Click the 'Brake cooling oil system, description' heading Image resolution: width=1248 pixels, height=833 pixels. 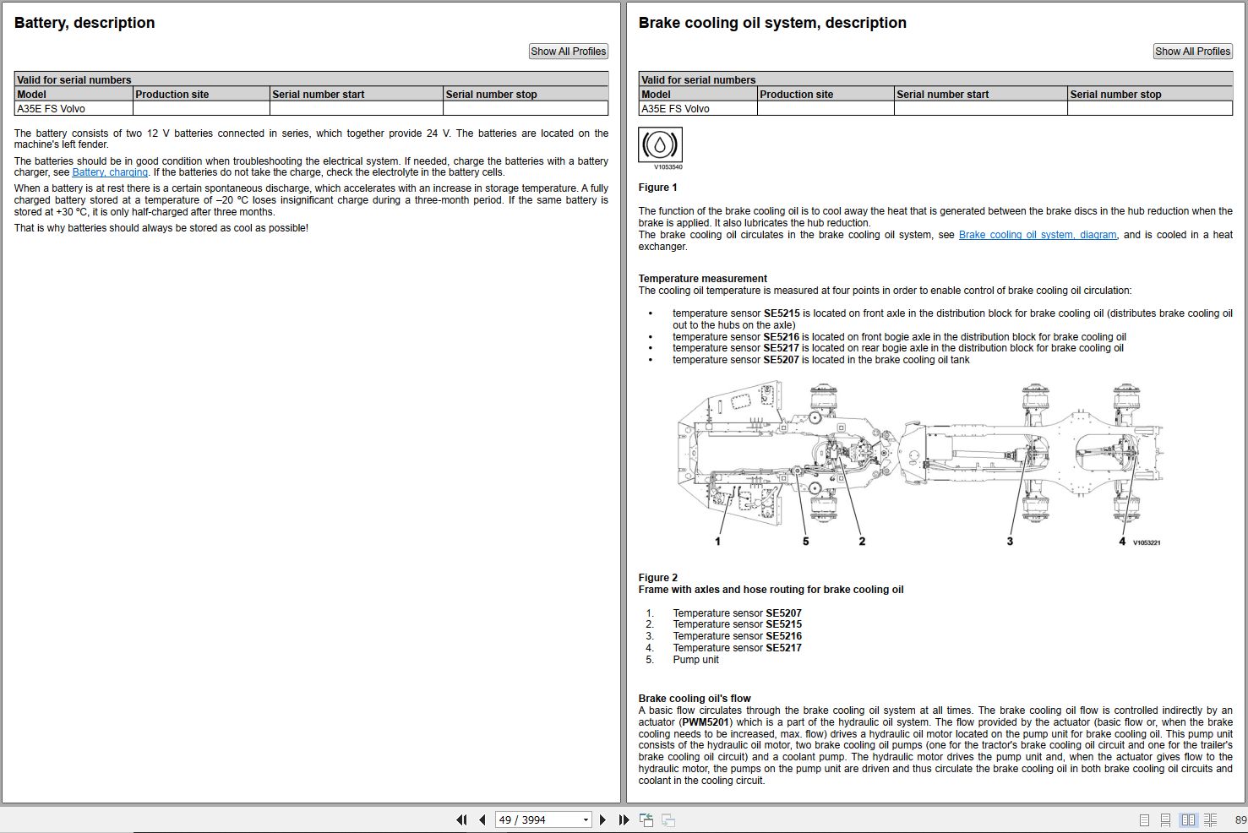[772, 23]
